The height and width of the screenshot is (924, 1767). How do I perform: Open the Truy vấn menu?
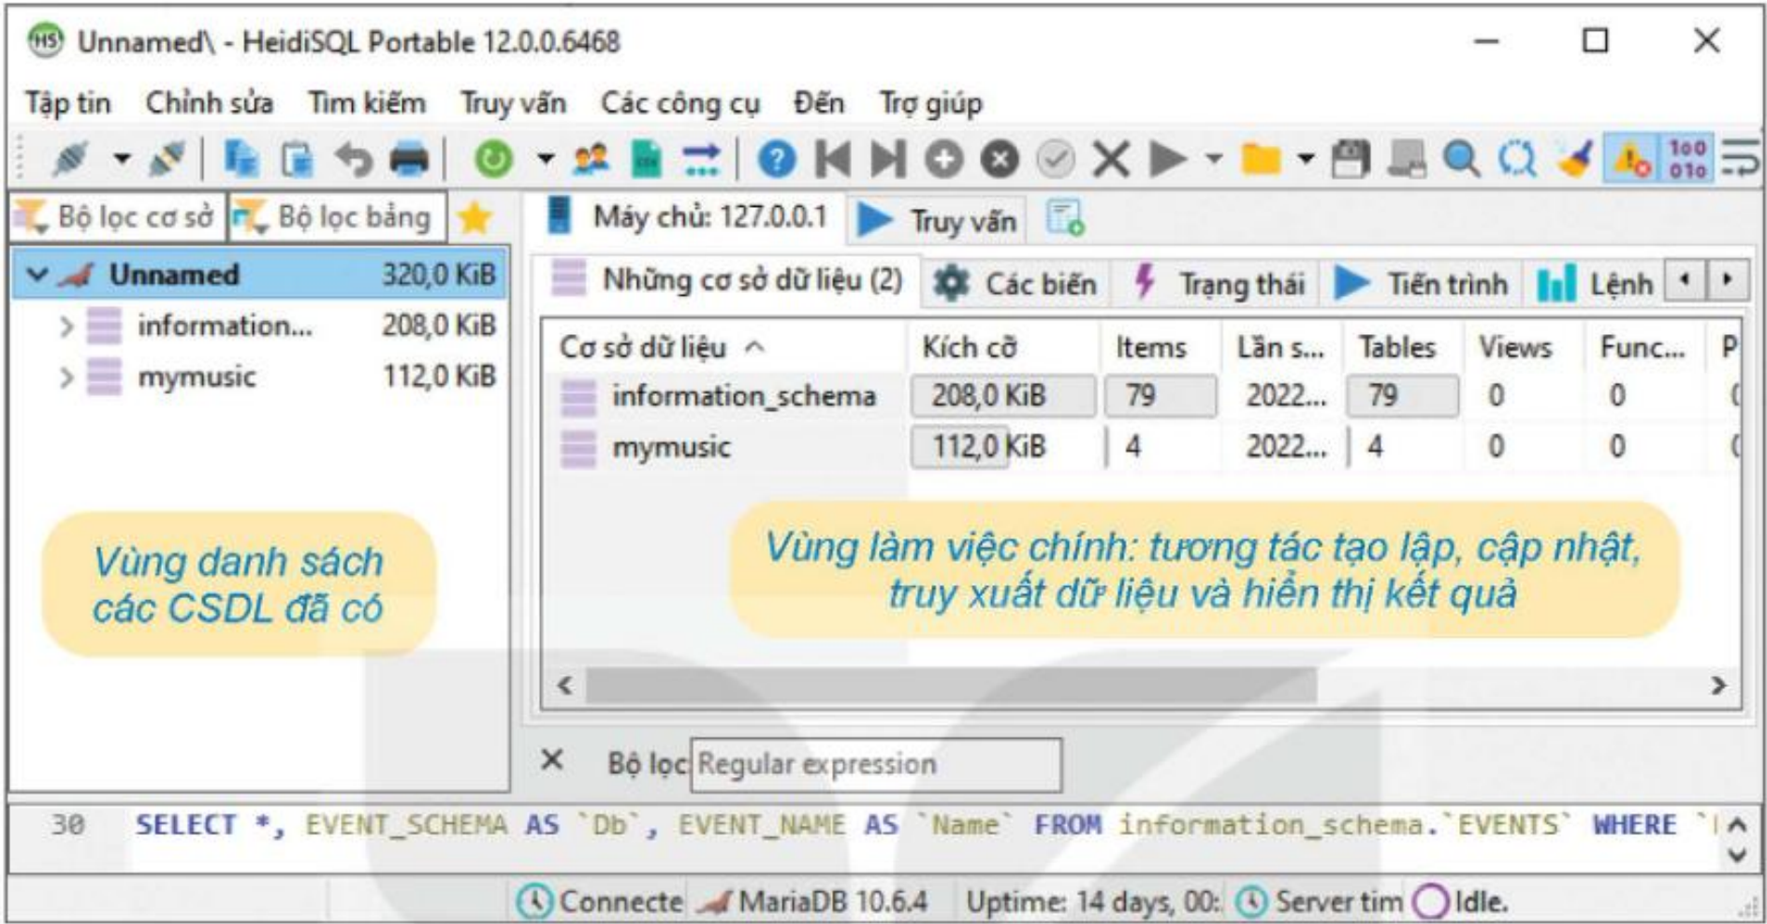513,103
